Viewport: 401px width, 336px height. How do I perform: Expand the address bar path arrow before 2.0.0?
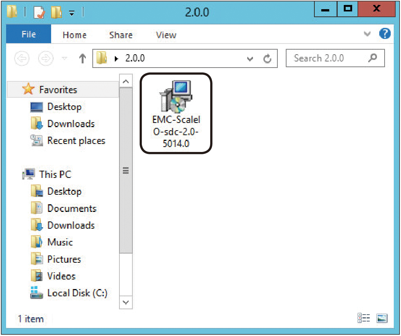pyautogui.click(x=117, y=59)
